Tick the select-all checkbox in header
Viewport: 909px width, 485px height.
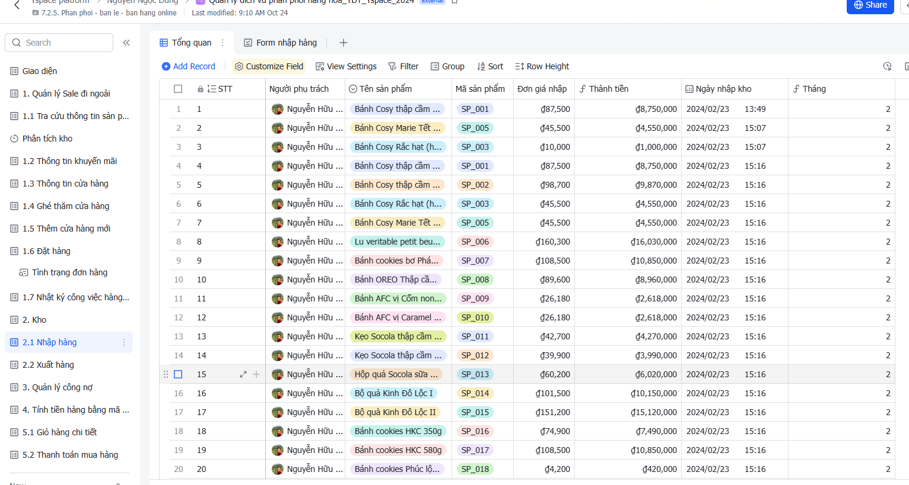[178, 89]
